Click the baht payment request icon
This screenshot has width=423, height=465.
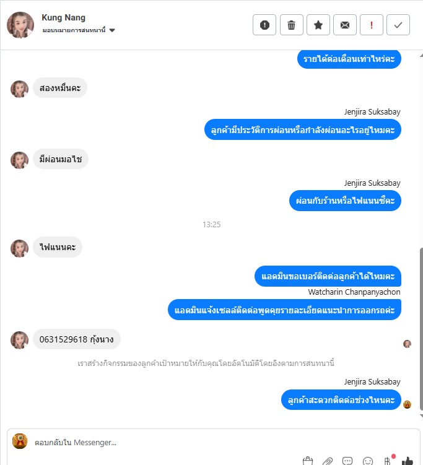coord(388,461)
